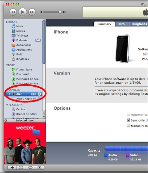Switch to the Info tab
The image size is (148, 173).
tap(122, 24)
